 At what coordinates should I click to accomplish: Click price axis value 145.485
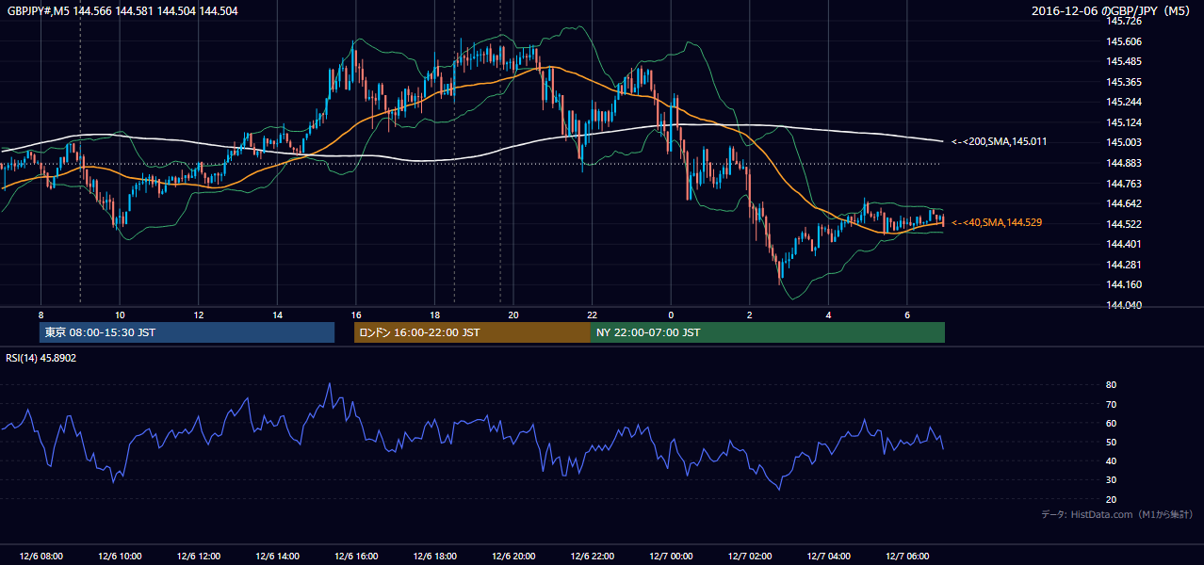coord(1123,61)
